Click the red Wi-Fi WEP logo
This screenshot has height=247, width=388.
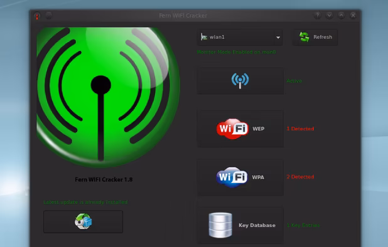click(x=232, y=129)
